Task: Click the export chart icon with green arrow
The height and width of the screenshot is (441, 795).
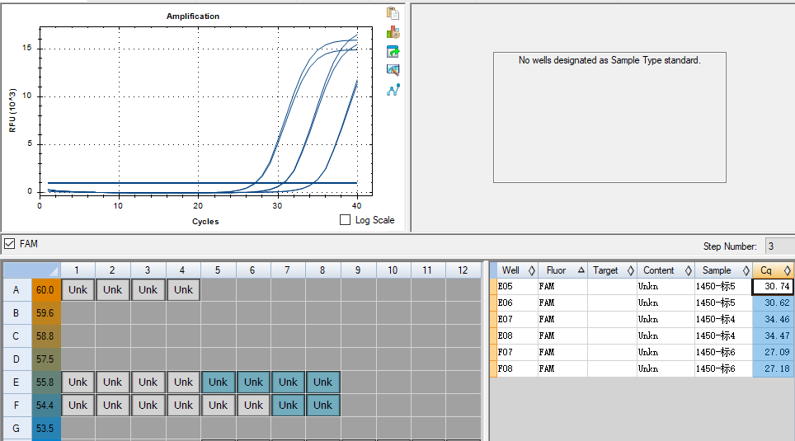Action: [393, 51]
